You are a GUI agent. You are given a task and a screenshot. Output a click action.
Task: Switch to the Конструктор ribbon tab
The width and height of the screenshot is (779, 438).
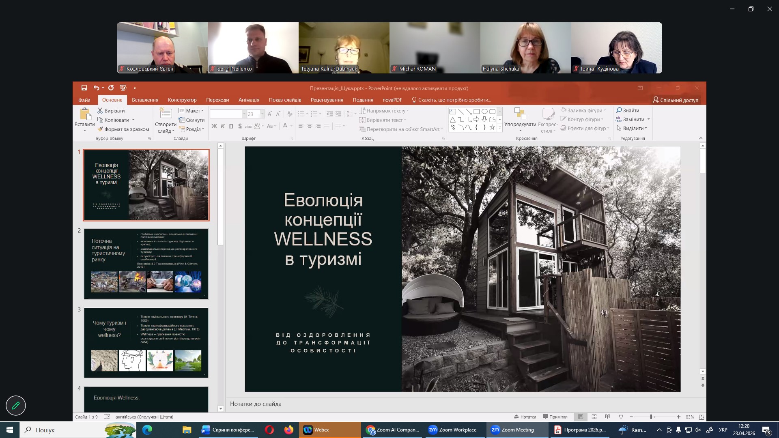182,100
